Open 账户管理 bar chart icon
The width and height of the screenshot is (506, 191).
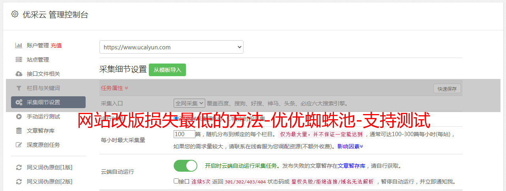tap(19, 45)
